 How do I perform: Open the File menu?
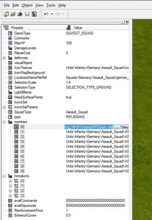coord(7,5)
